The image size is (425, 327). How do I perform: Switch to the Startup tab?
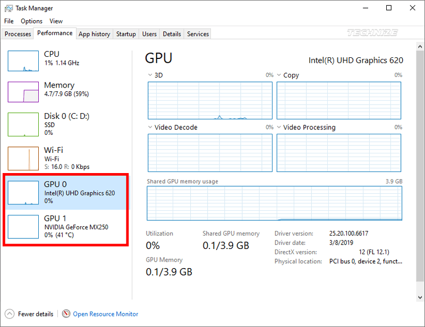click(126, 34)
